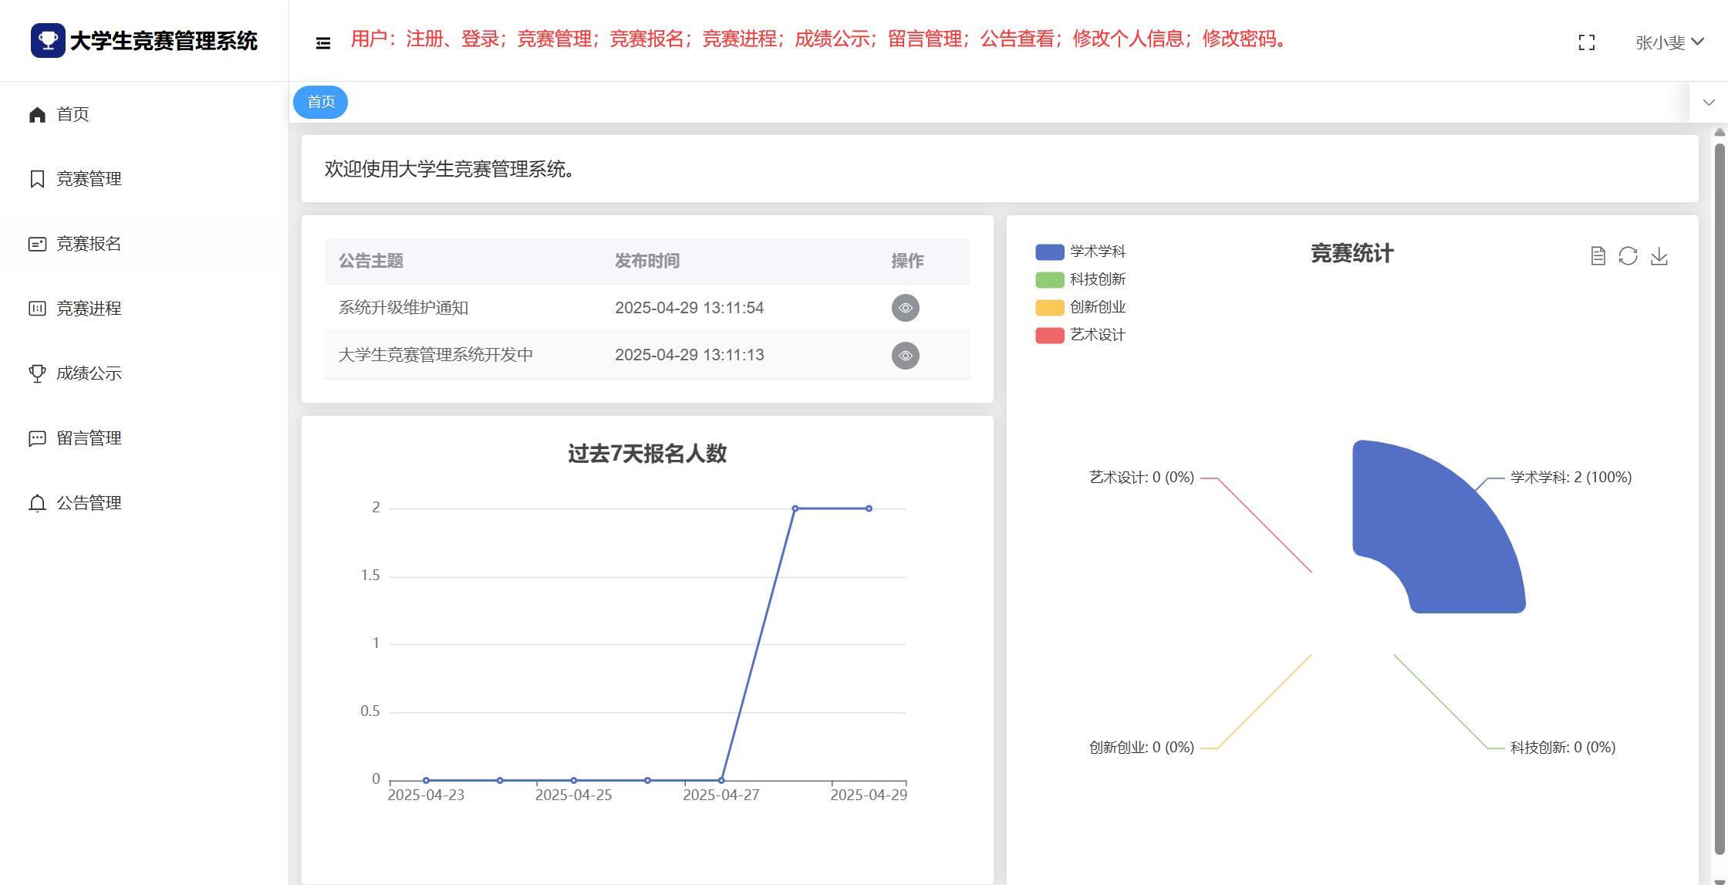Click the trophy icon beside 成绩公示

[37, 373]
